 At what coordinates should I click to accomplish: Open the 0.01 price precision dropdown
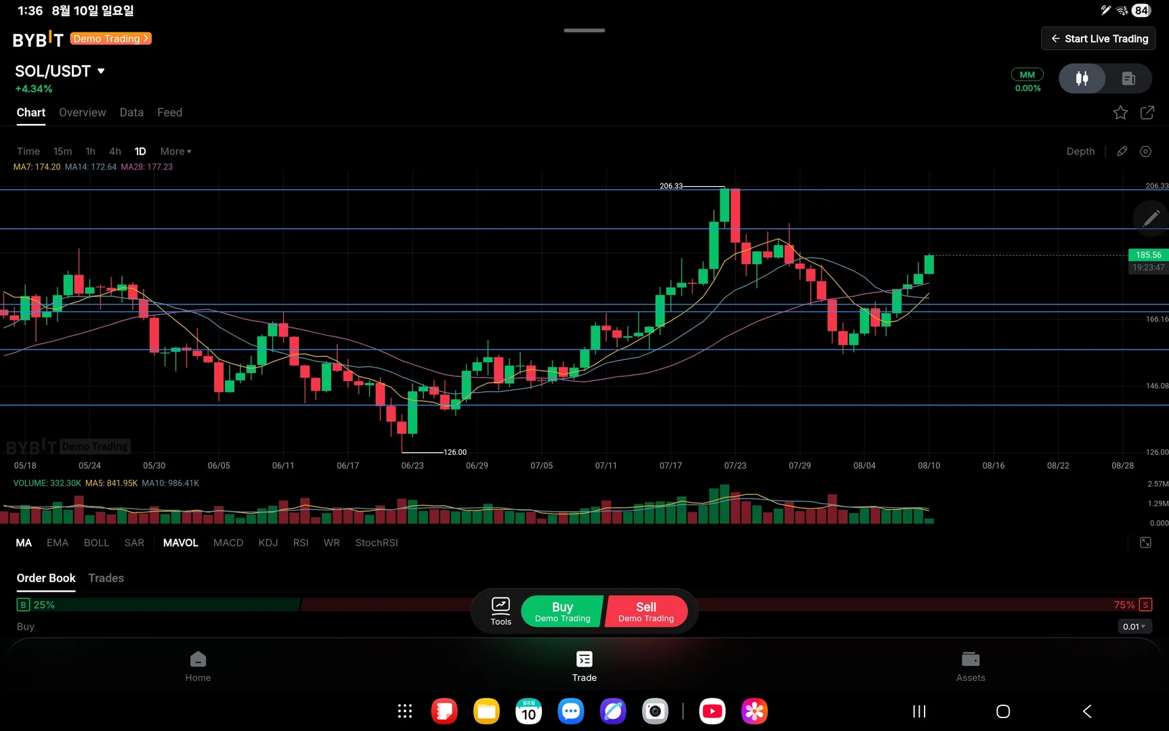(x=1134, y=627)
